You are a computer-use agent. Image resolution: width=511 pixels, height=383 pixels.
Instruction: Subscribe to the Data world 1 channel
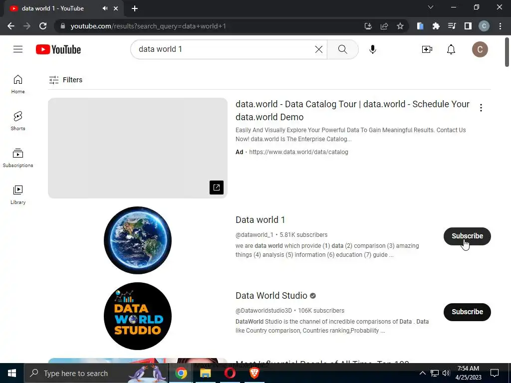(x=467, y=236)
